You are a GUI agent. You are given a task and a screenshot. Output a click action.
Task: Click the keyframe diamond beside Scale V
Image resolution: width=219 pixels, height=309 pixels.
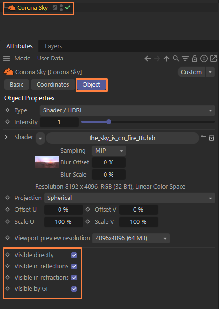click(88, 221)
